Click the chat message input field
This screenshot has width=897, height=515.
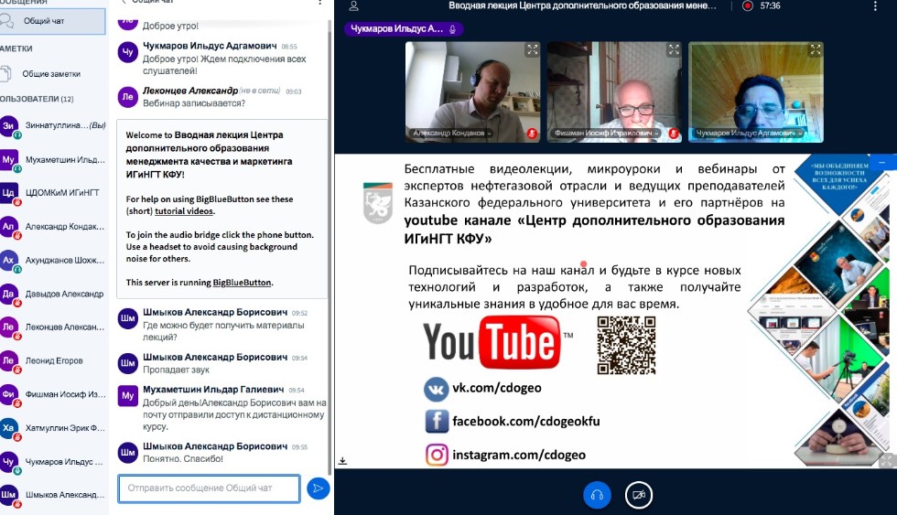click(209, 488)
